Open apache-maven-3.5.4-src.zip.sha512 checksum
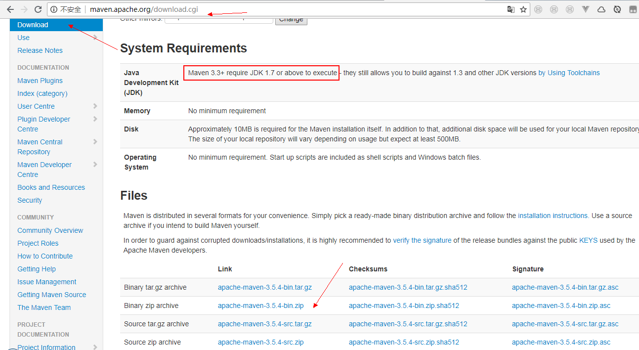The width and height of the screenshot is (639, 350). pos(404,342)
